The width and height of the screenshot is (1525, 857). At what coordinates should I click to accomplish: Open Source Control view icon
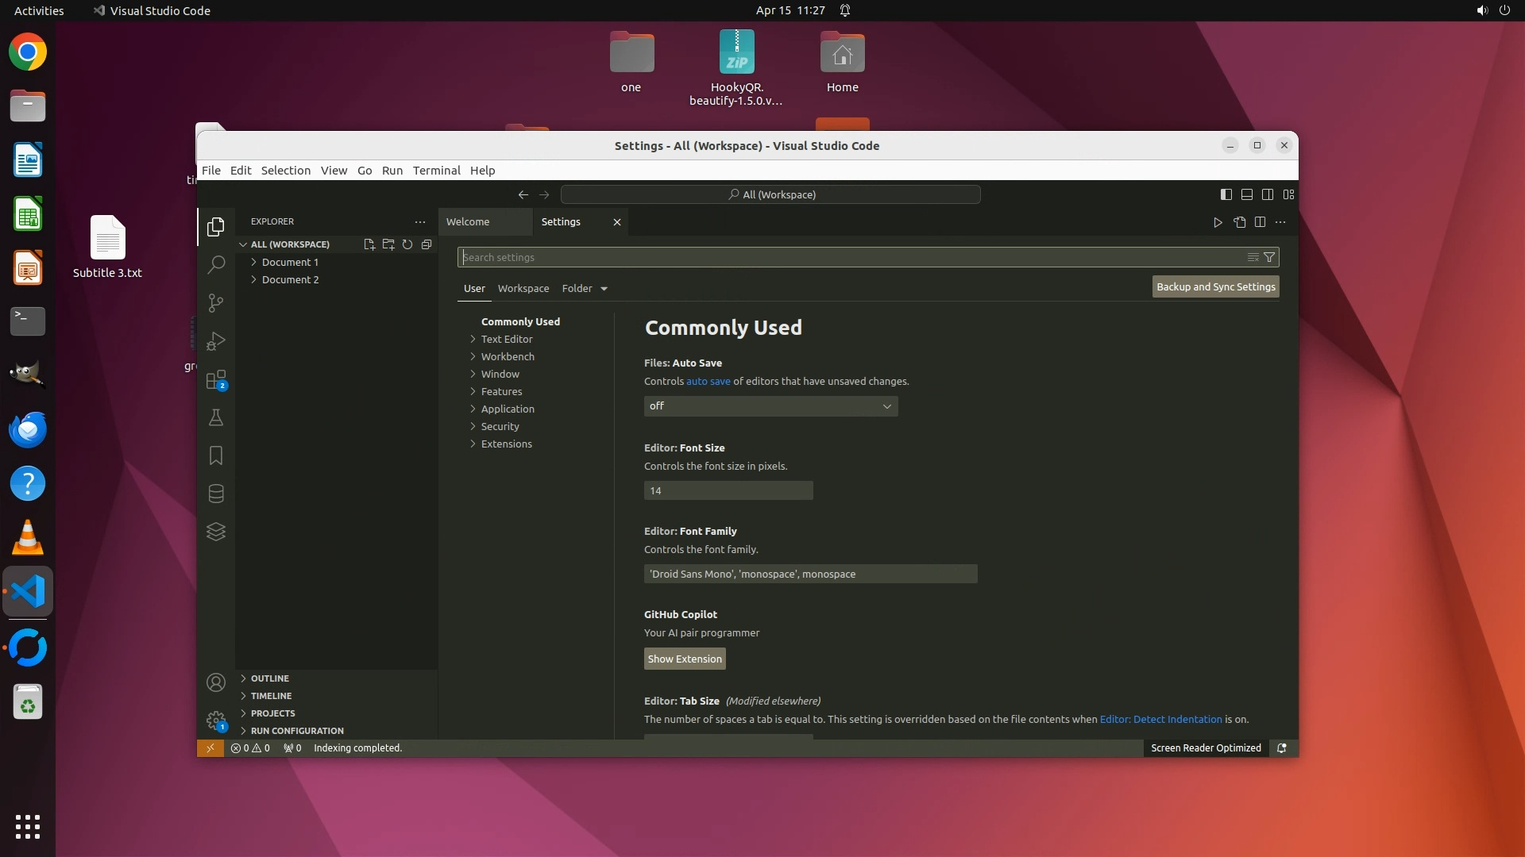[x=215, y=302]
